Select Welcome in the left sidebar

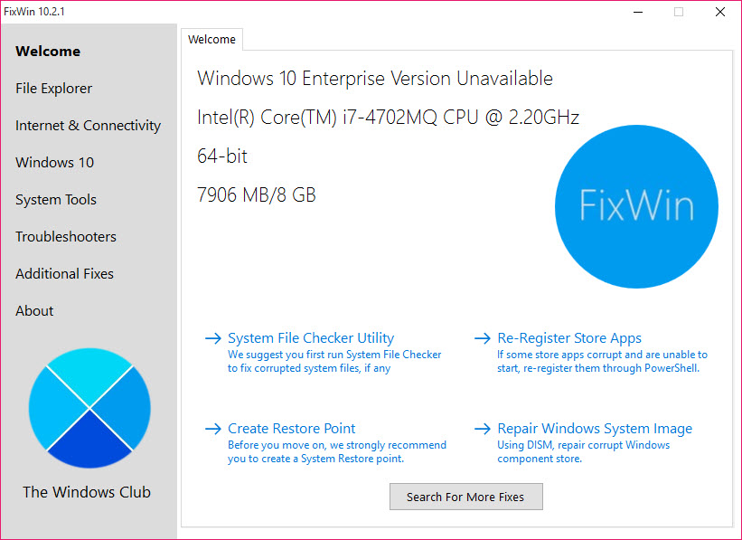(x=48, y=52)
